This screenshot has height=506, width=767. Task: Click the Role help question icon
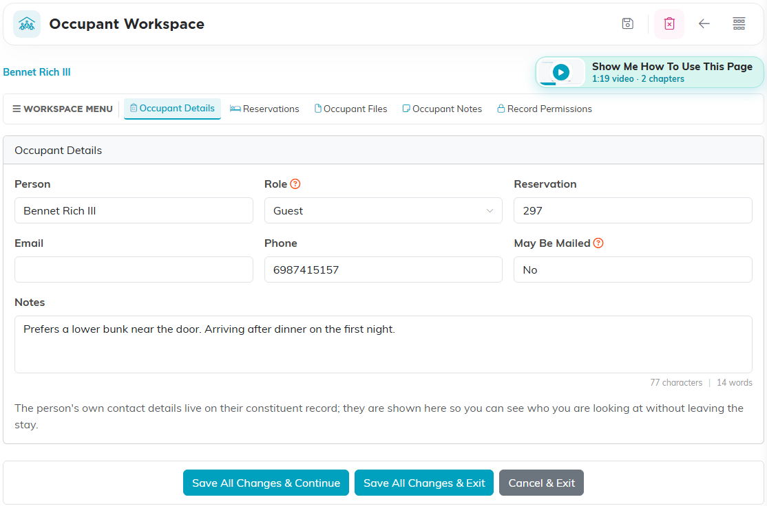coord(295,184)
